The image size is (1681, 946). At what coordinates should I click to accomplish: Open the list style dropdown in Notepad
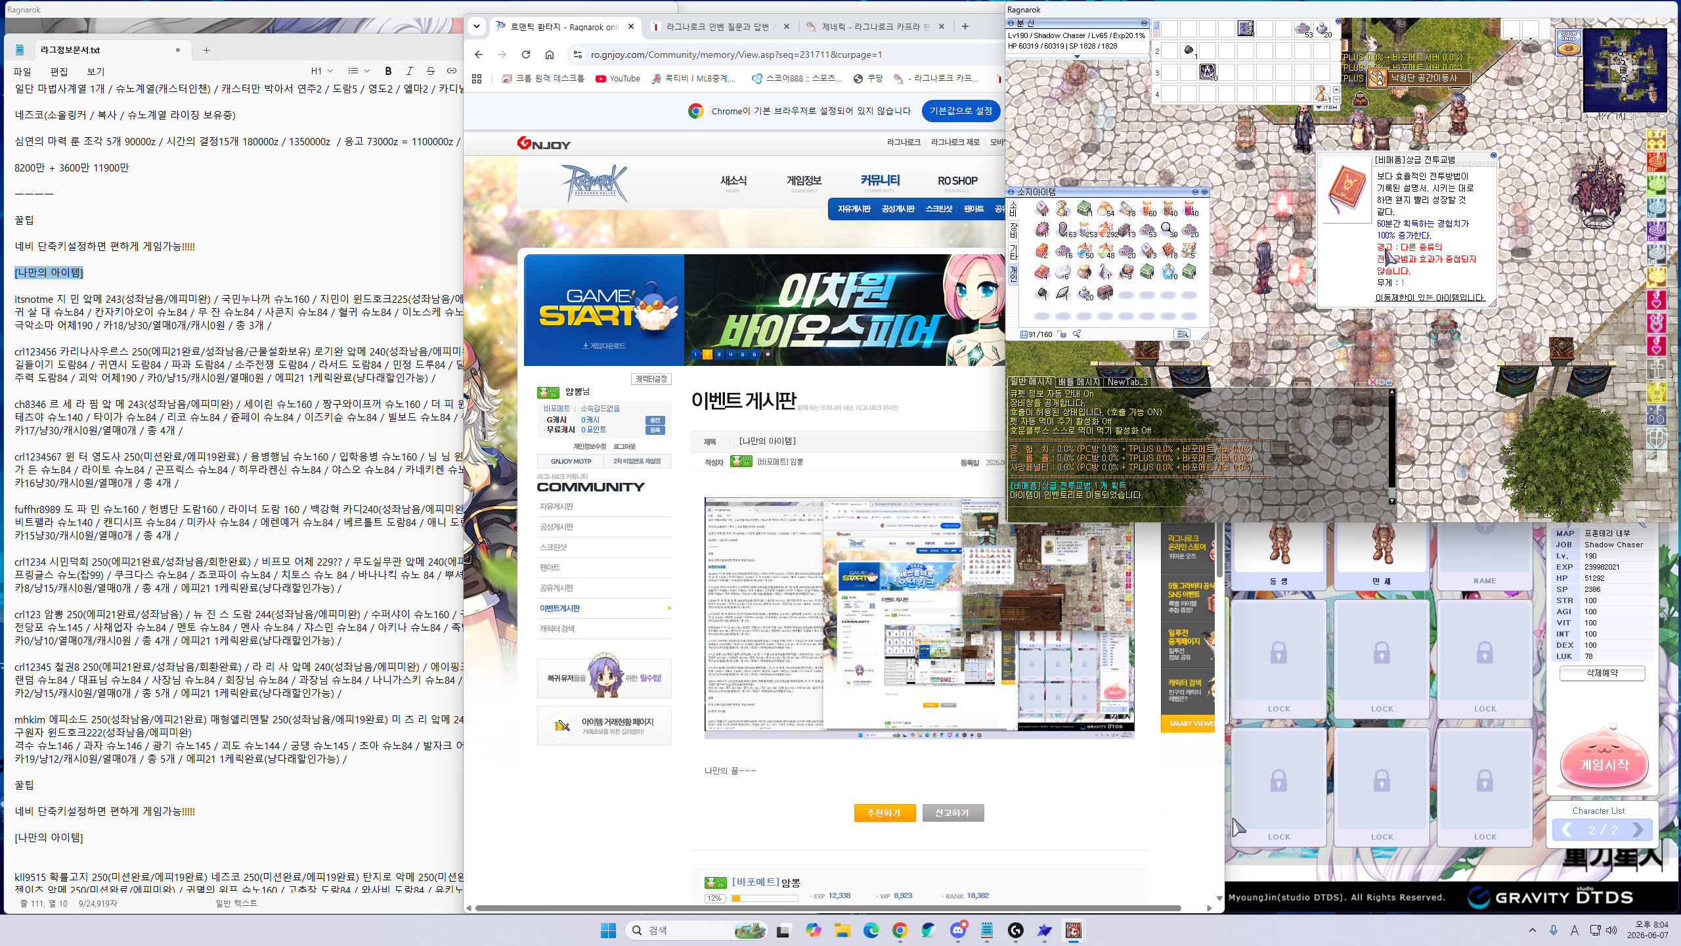(x=359, y=71)
